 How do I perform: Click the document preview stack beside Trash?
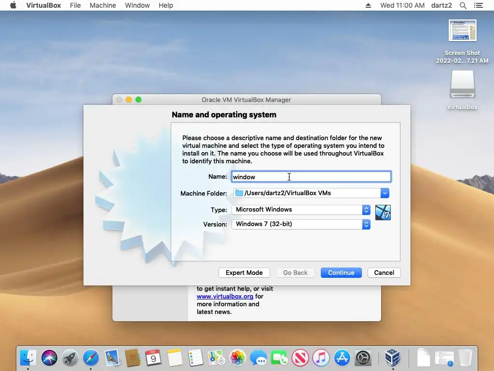(x=444, y=358)
